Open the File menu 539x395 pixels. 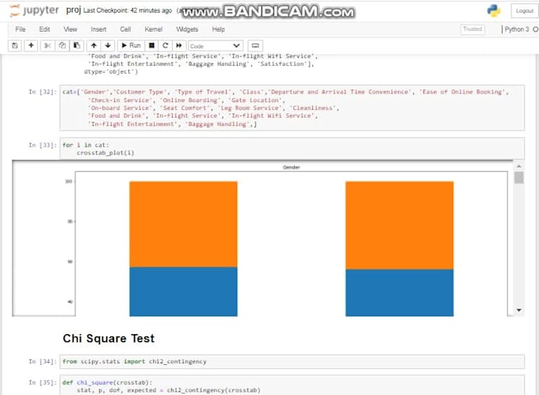coord(21,29)
